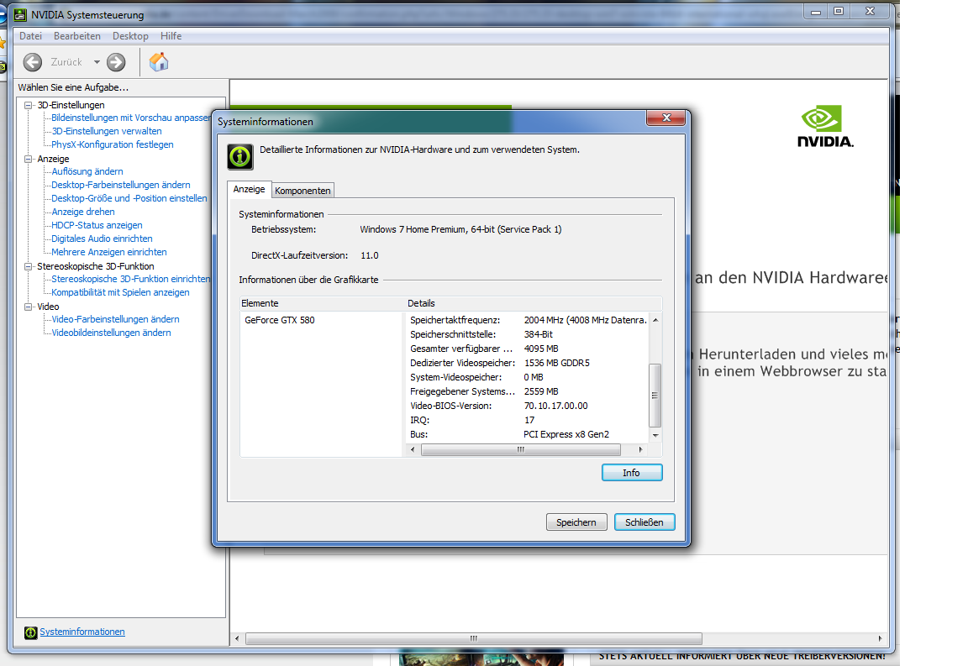
Task: Maximize the NVIDIA Systemsteuerung window
Action: pyautogui.click(x=839, y=11)
